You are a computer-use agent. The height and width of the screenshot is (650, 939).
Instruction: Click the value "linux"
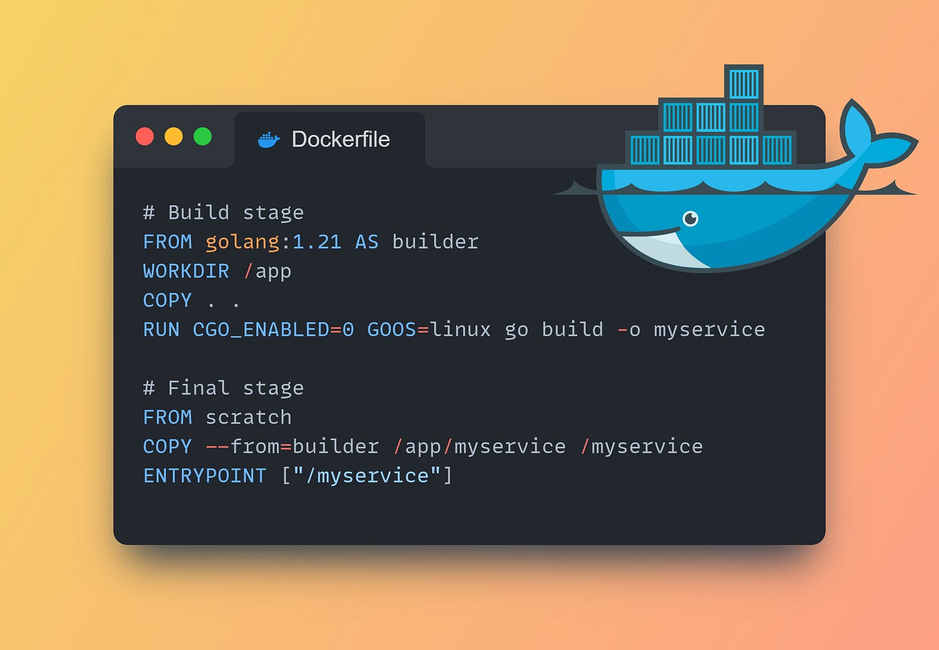[x=460, y=330]
